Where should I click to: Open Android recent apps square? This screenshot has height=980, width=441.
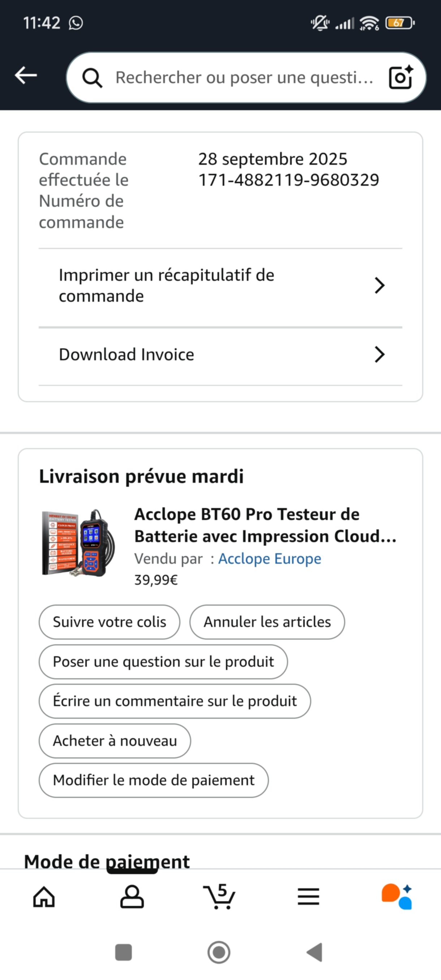pos(123,952)
